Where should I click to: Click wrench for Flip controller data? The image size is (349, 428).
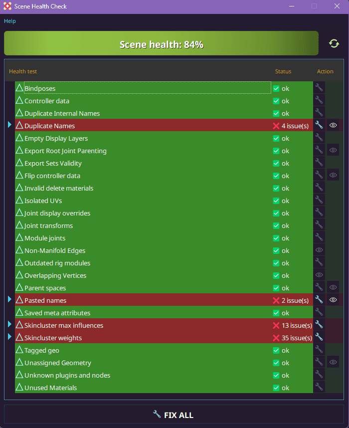click(319, 175)
